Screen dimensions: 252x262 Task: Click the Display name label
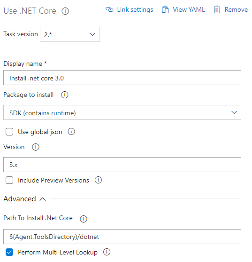pos(23,64)
